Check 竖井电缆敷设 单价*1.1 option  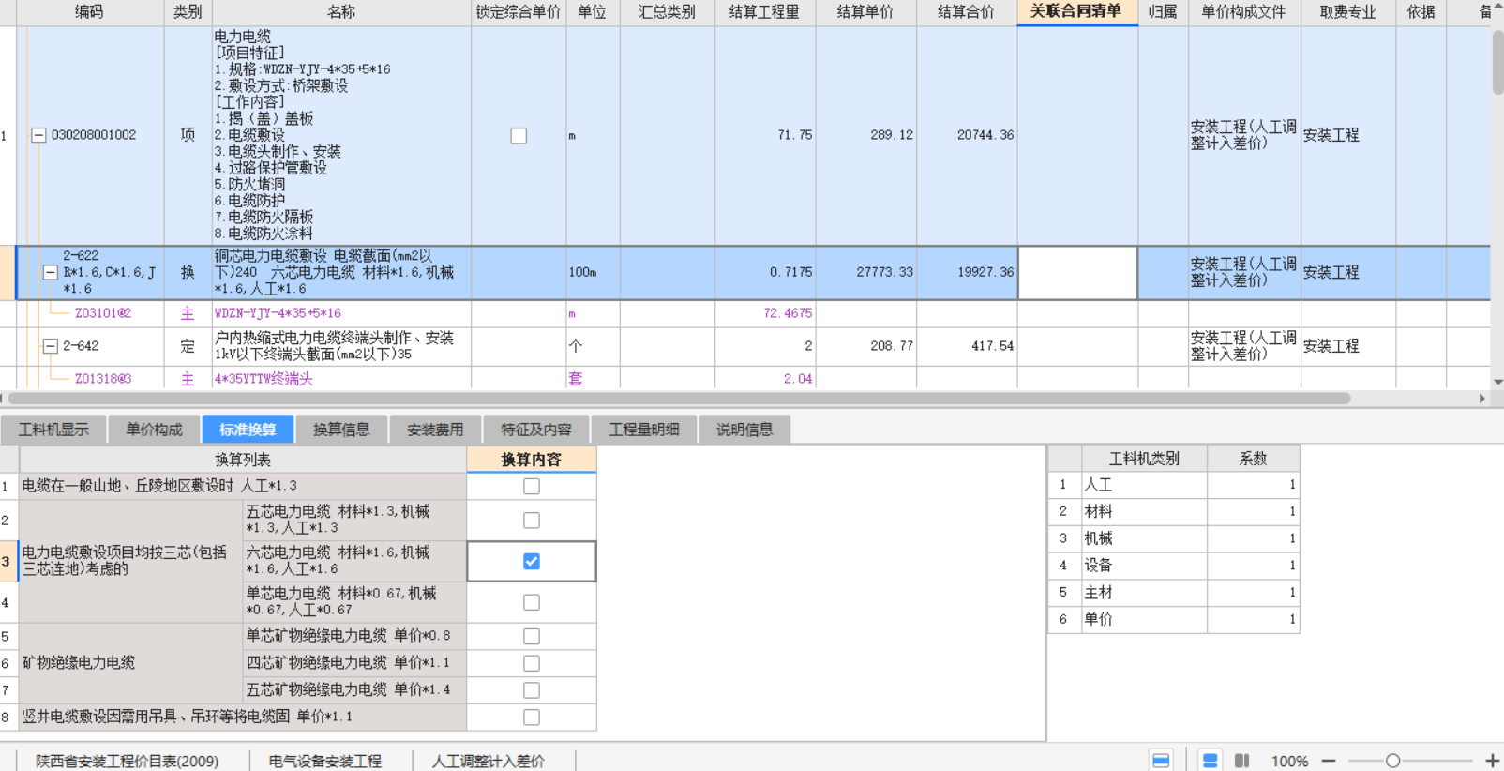532,718
